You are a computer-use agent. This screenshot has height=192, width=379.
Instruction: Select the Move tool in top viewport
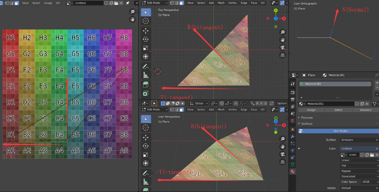[x=146, y=30]
